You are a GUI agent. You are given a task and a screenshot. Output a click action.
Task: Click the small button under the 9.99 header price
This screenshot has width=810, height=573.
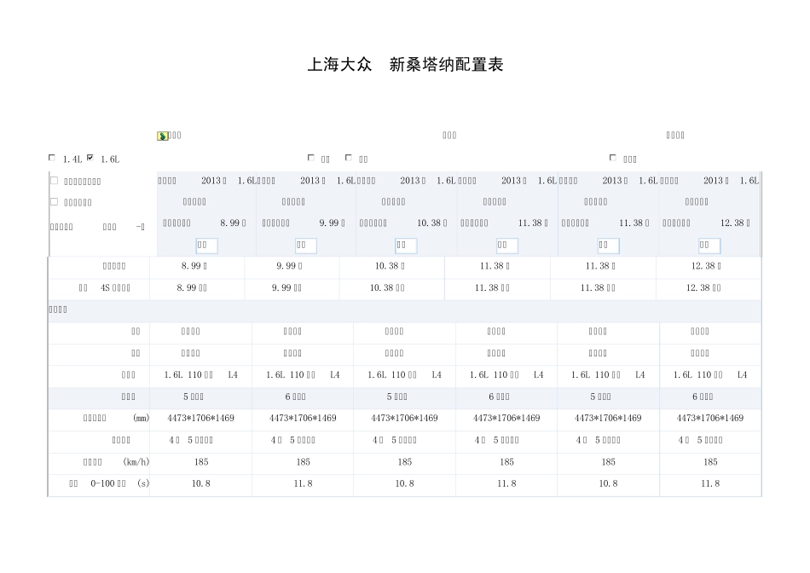[x=306, y=246]
